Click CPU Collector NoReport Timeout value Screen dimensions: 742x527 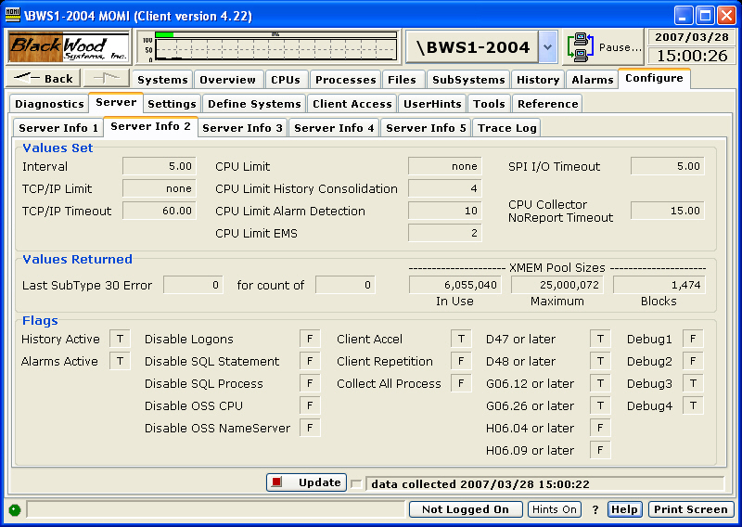(x=667, y=211)
